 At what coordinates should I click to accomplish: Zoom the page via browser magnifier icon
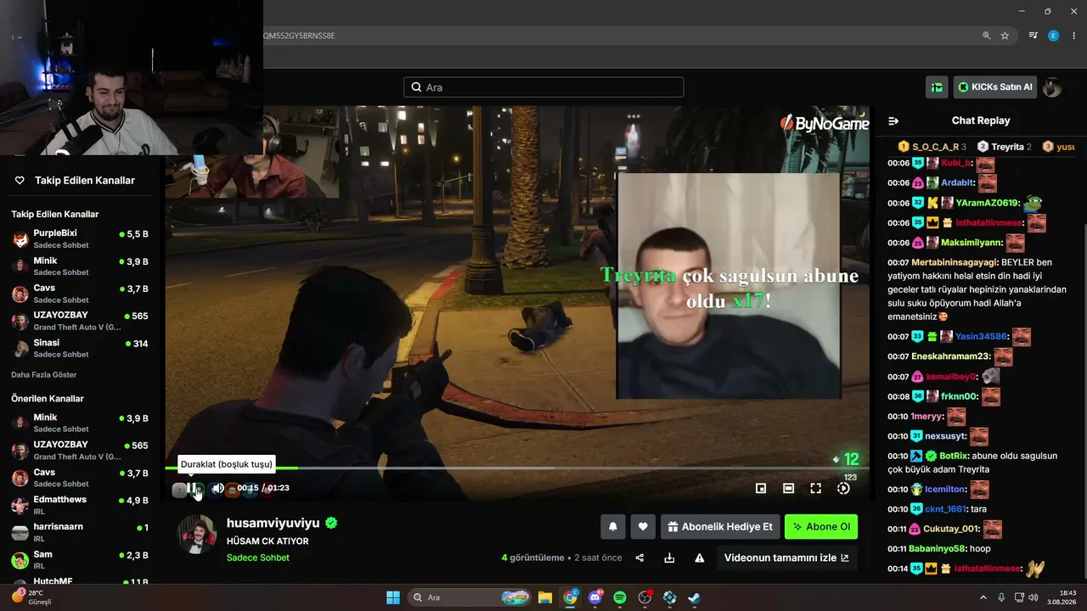coord(986,36)
